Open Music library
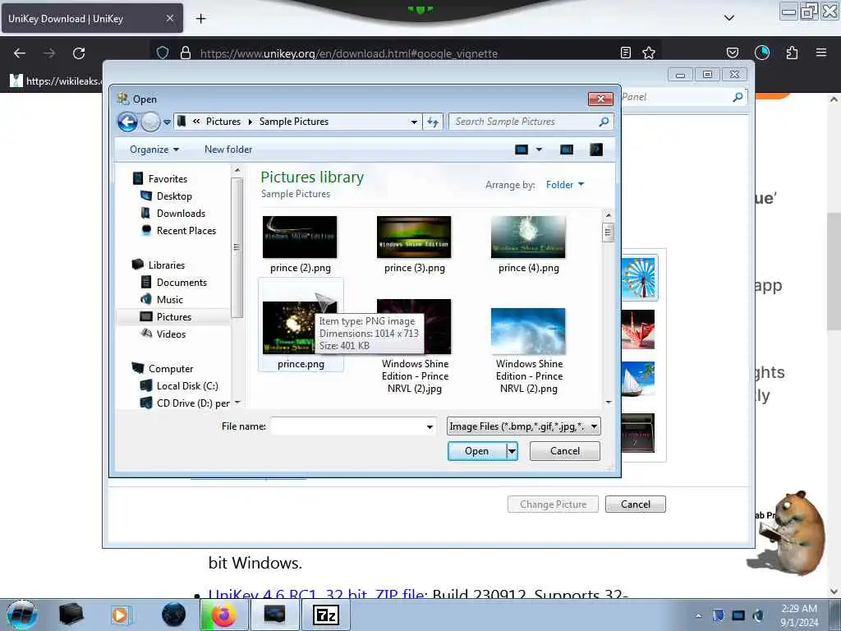The width and height of the screenshot is (841, 631). [169, 299]
